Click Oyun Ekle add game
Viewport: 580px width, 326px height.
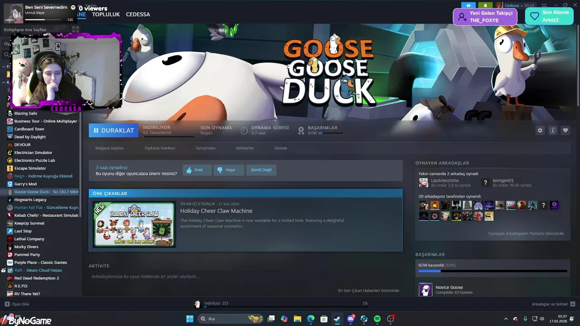coord(17,304)
